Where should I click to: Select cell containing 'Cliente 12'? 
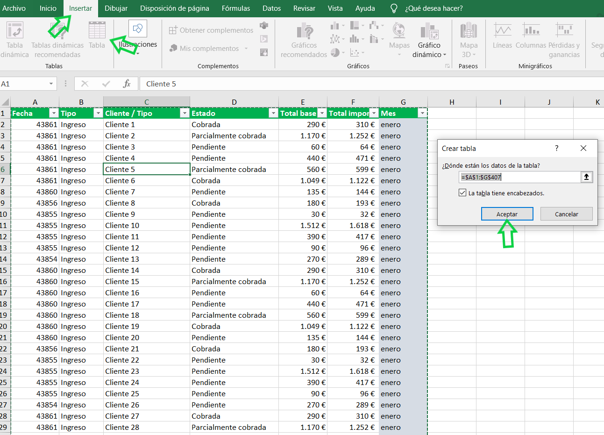147,248
